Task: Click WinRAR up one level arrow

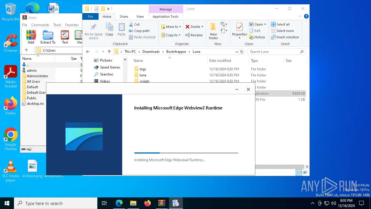Action: 26,50
